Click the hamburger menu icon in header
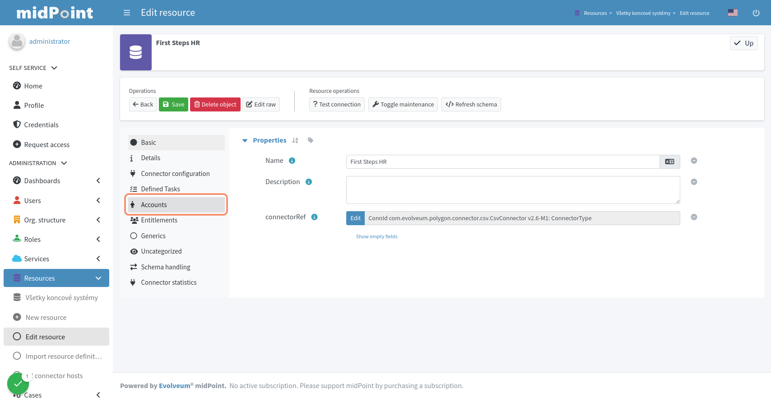This screenshot has height=398, width=771. coord(127,13)
